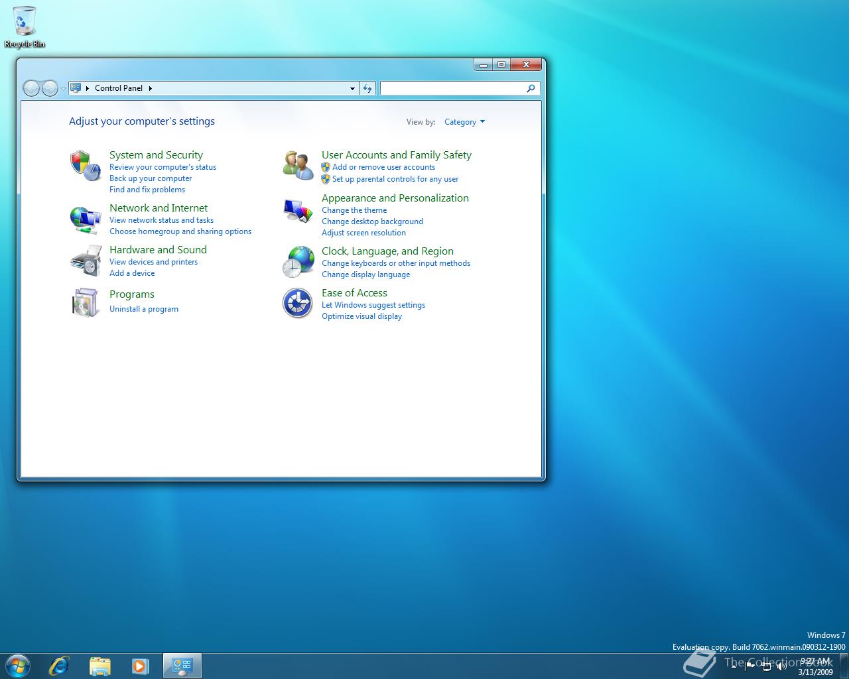Image resolution: width=849 pixels, height=679 pixels.
Task: Click the Control Panel icon in the address bar
Action: point(76,88)
